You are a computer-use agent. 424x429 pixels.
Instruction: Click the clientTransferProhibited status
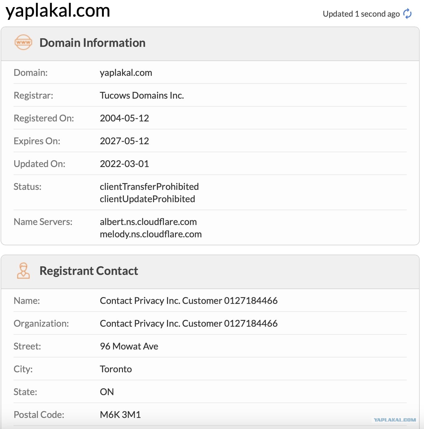coord(149,186)
